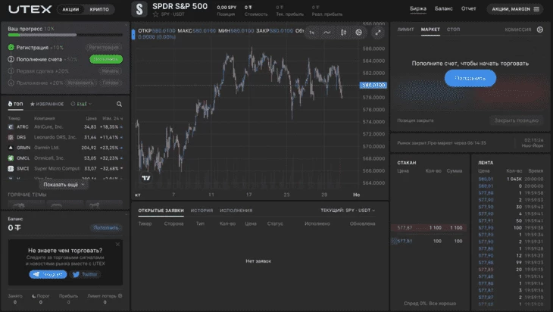
Task: Click Пополнить next to the balance
Action: [x=106, y=228]
